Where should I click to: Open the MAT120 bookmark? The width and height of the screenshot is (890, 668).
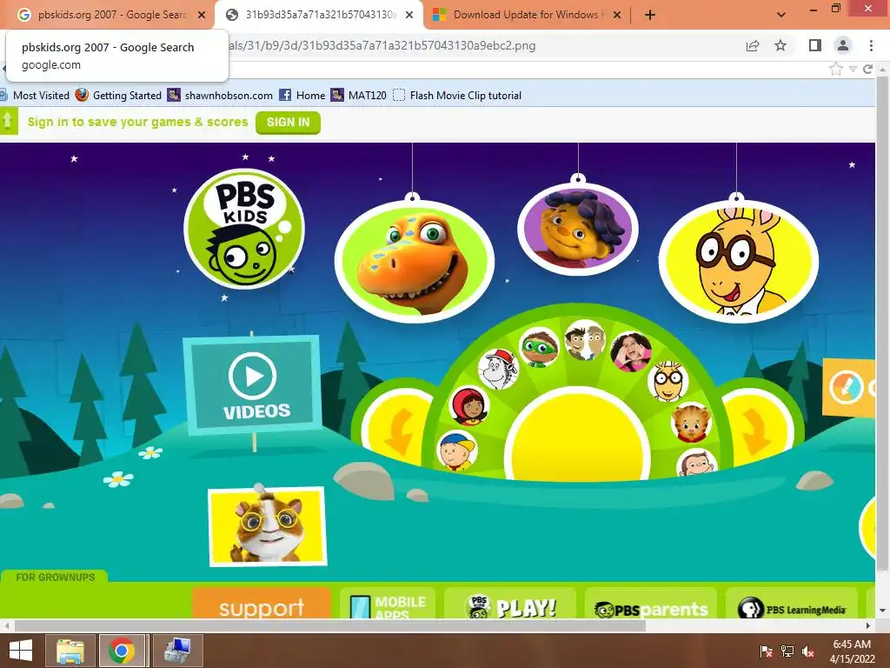click(359, 96)
